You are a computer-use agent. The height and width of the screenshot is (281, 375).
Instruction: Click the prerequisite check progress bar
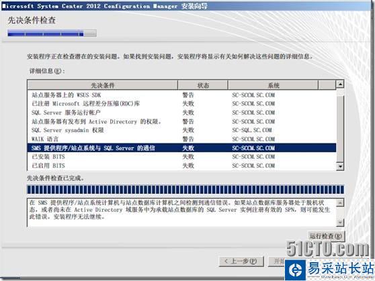pos(185,190)
